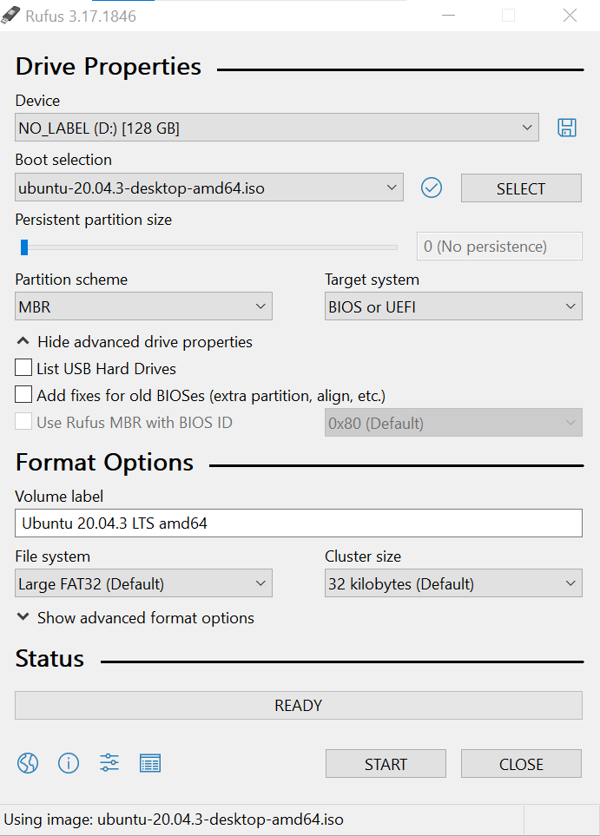This screenshot has height=836, width=600.
Task: Open the Device dropdown NO_LABEL (D:)
Action: click(277, 128)
